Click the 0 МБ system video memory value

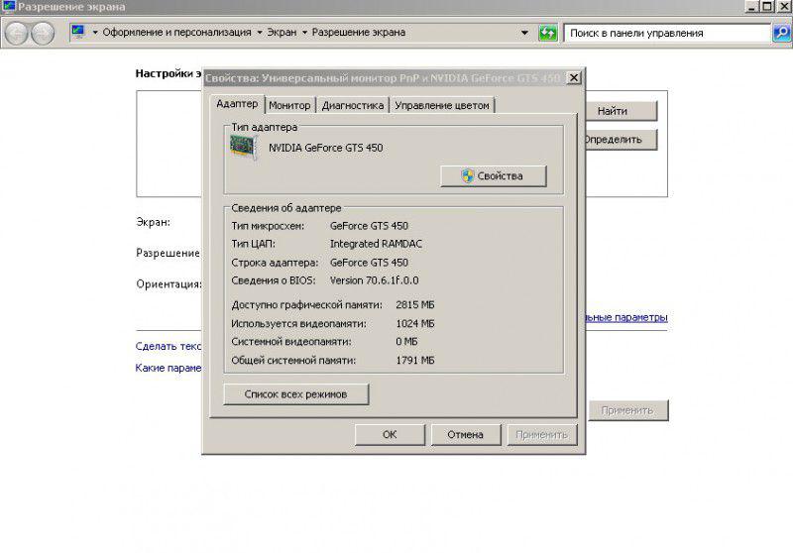[406, 342]
